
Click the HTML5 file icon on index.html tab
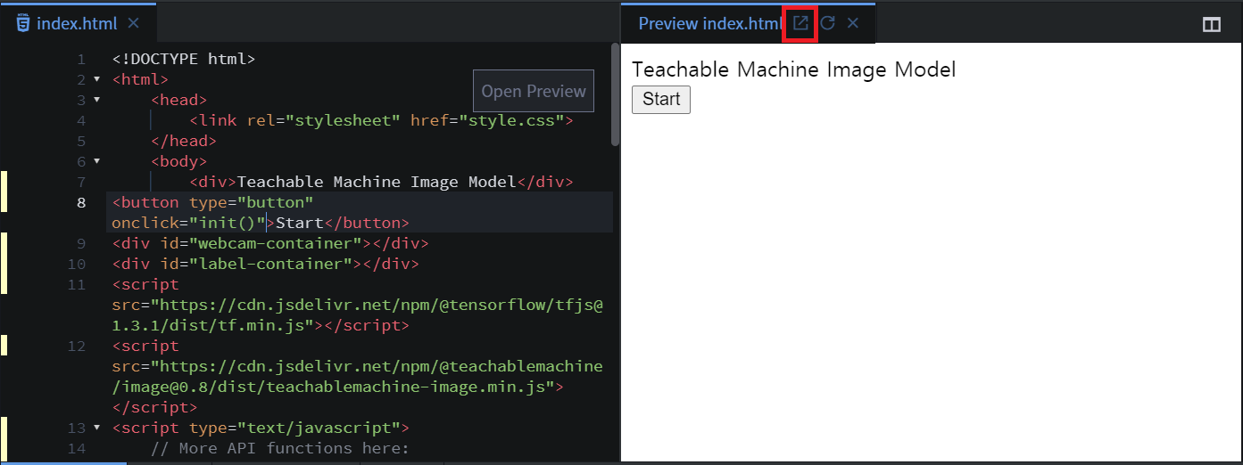point(22,23)
